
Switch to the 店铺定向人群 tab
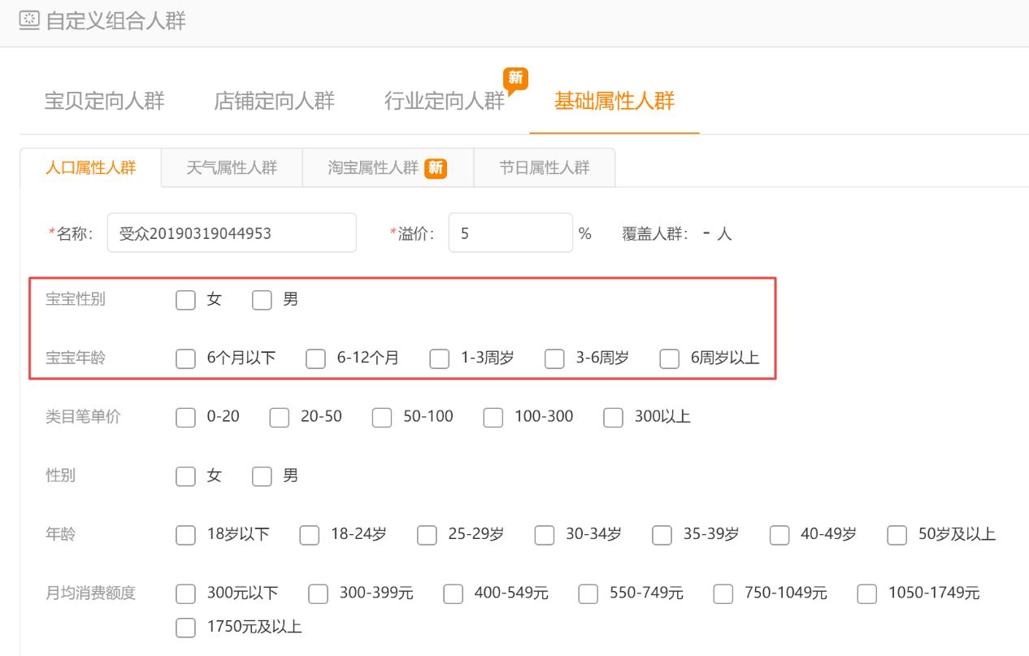coord(275,100)
